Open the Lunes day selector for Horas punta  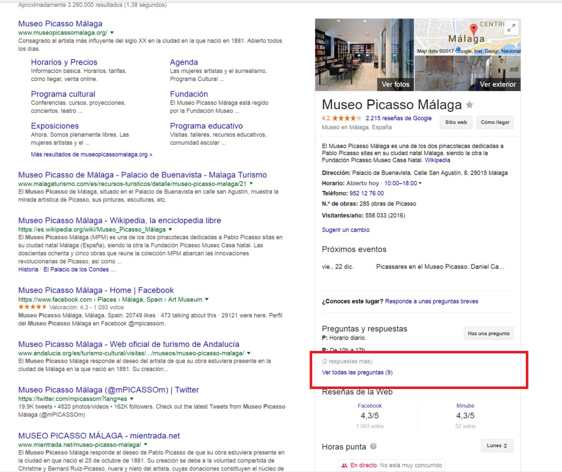[x=497, y=445]
